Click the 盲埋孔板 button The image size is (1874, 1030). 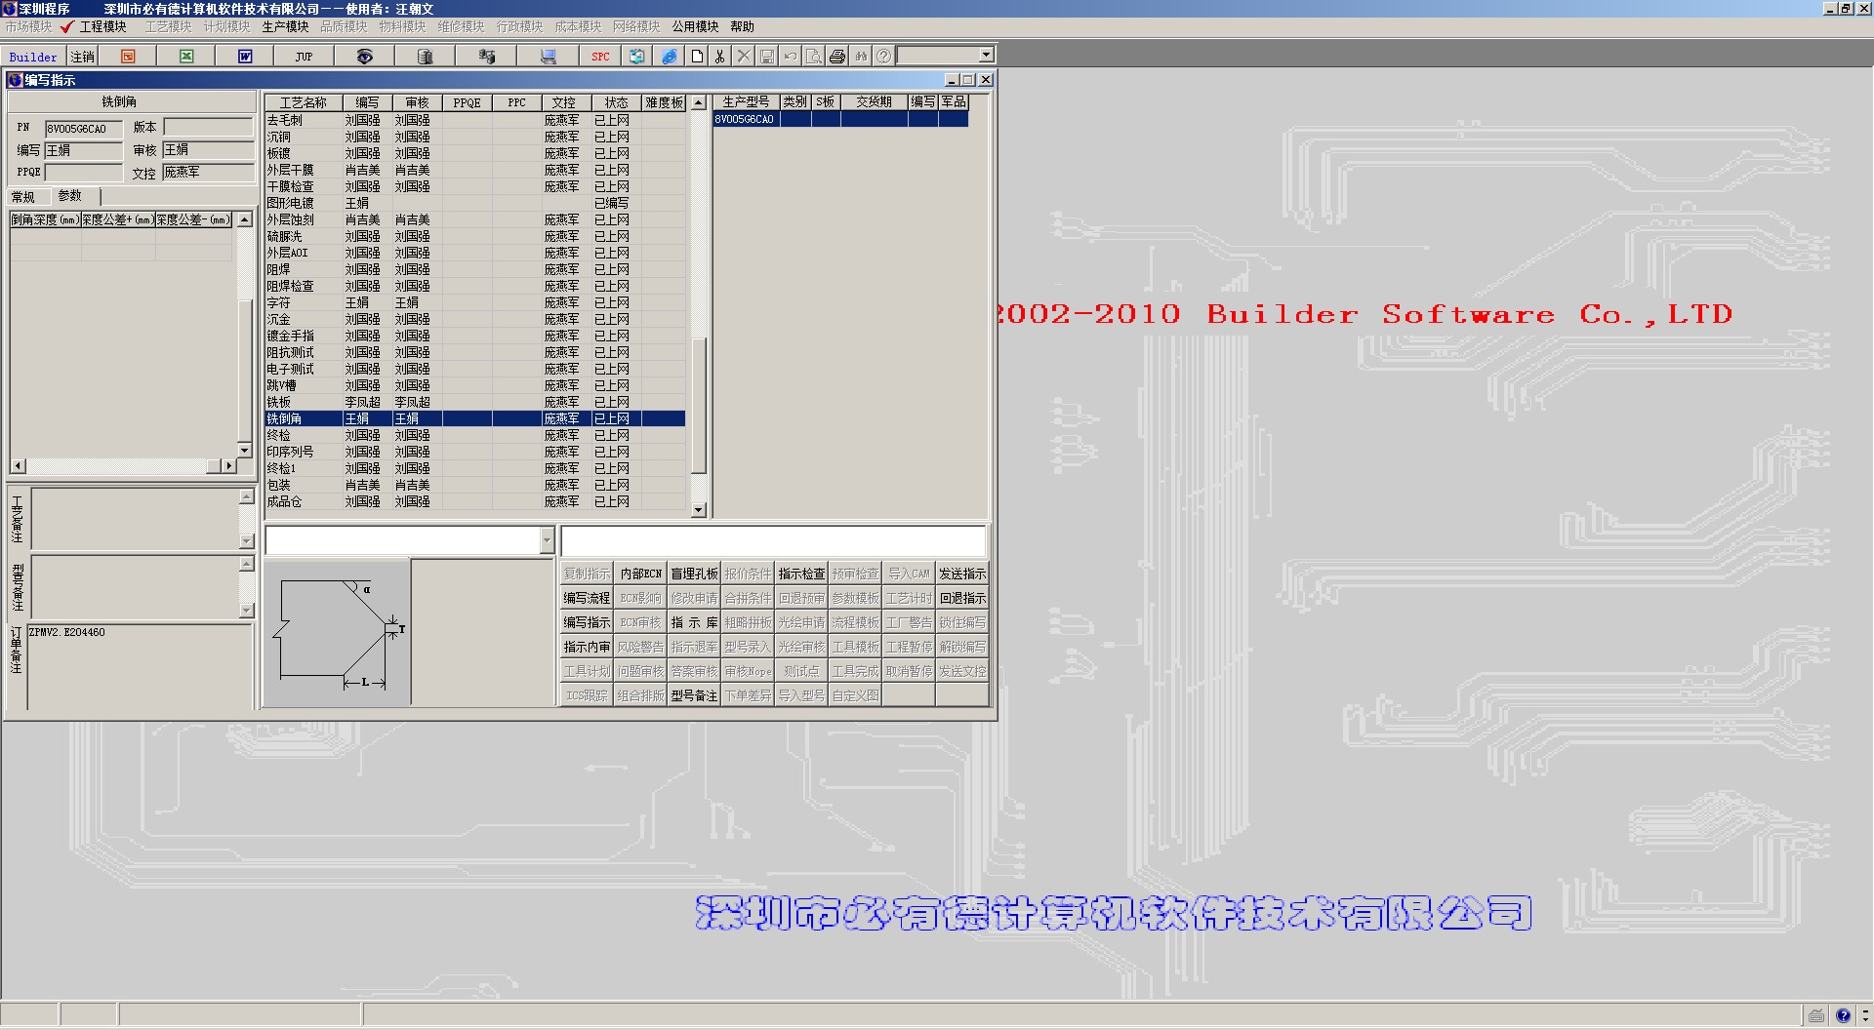click(694, 574)
